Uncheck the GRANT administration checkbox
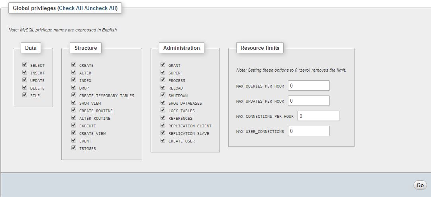Screen dimensions: 431x197 pyautogui.click(x=163, y=65)
